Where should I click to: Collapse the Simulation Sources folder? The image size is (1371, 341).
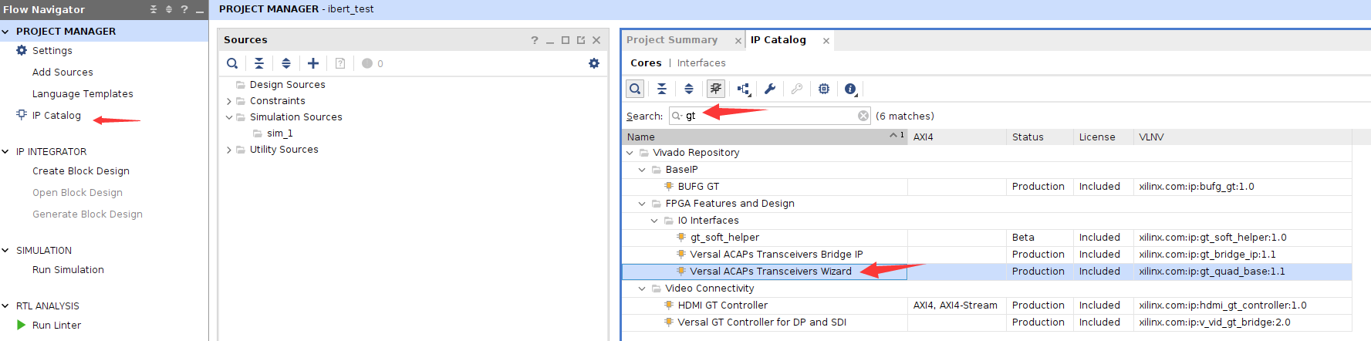(229, 117)
